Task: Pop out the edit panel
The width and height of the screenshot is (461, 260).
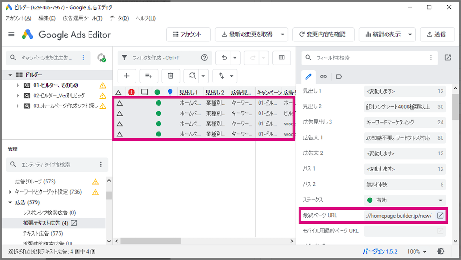Action: pyautogui.click(x=448, y=58)
